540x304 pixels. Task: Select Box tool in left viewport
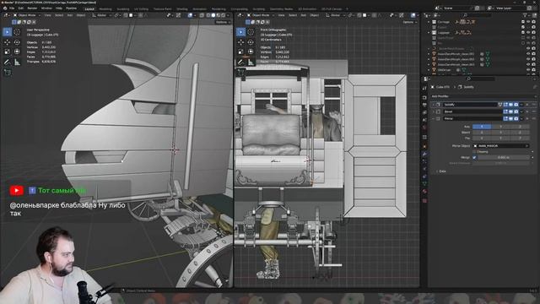click(x=8, y=32)
